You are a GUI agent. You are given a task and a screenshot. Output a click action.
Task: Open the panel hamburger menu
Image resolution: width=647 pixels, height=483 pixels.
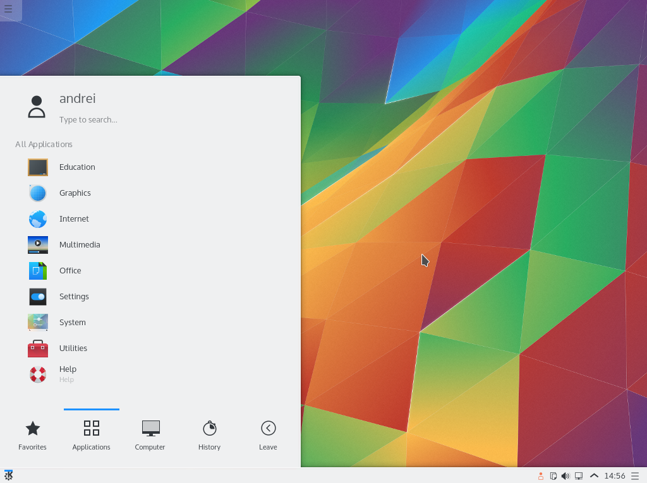636,475
